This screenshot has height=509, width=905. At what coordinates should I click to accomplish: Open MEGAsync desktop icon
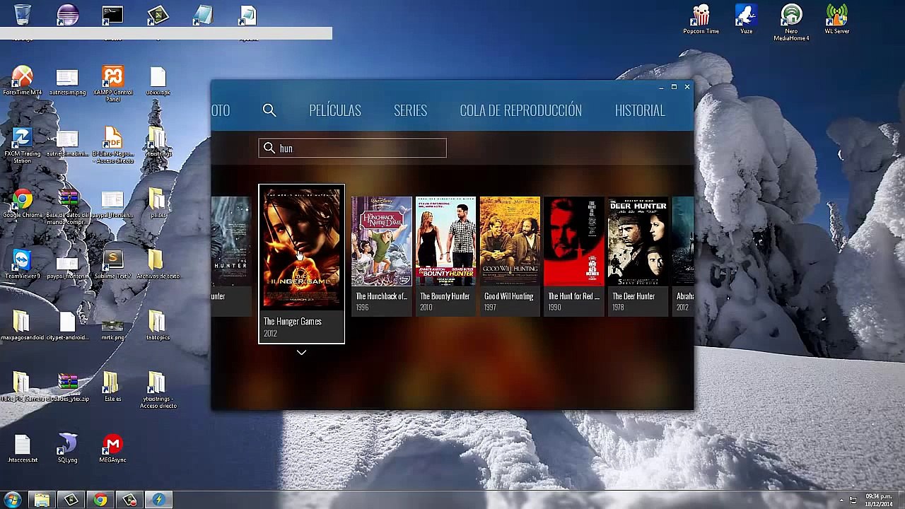[112, 450]
